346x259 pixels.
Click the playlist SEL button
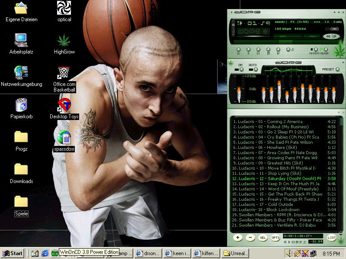(x=263, y=238)
